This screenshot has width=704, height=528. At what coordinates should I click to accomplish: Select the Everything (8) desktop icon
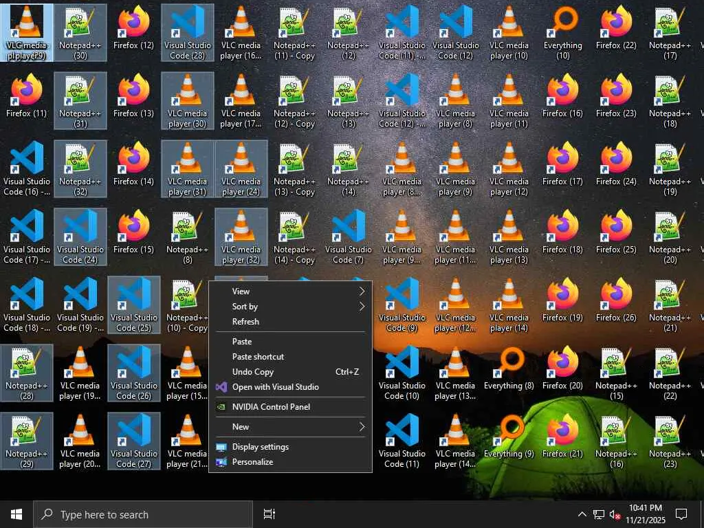pos(509,368)
